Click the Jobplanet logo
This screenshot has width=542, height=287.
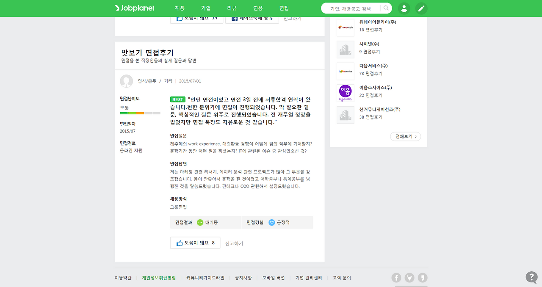[134, 8]
